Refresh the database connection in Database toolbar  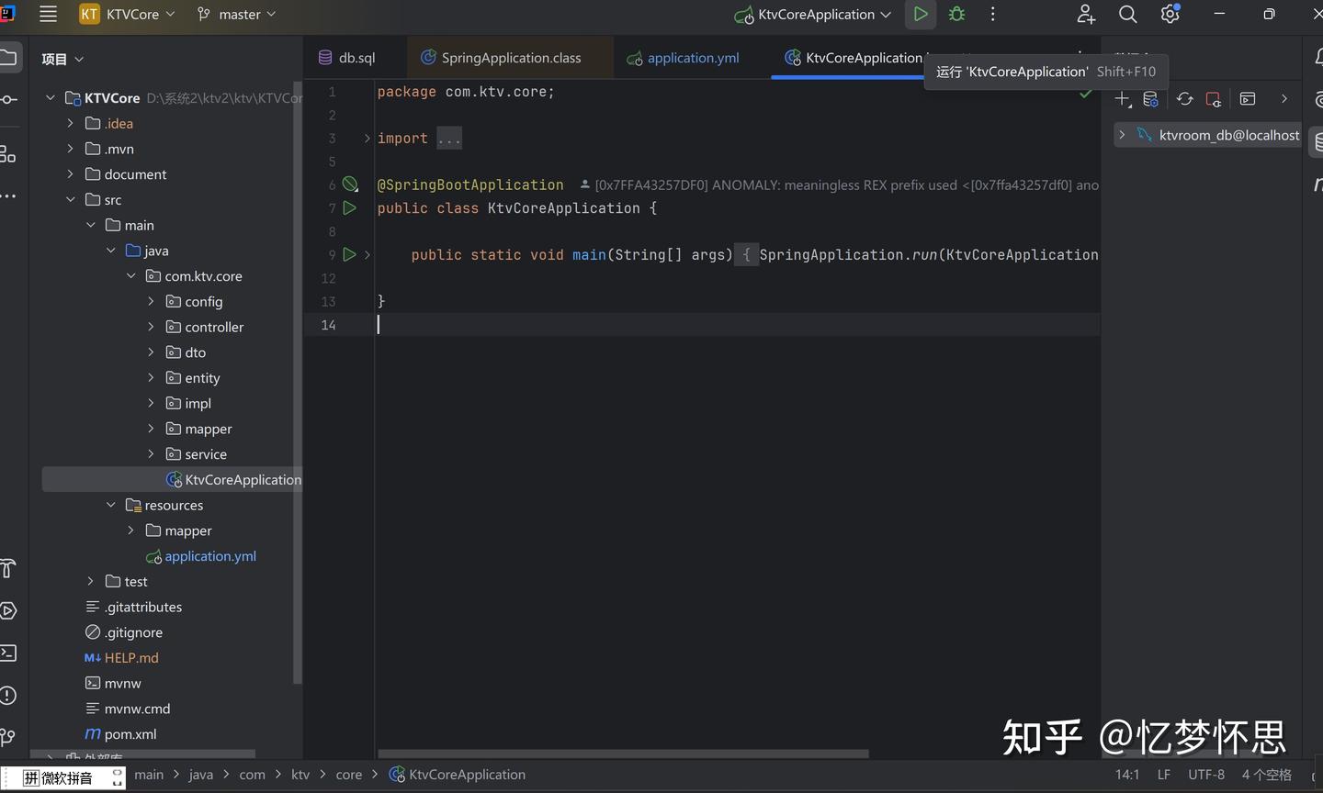tap(1184, 98)
